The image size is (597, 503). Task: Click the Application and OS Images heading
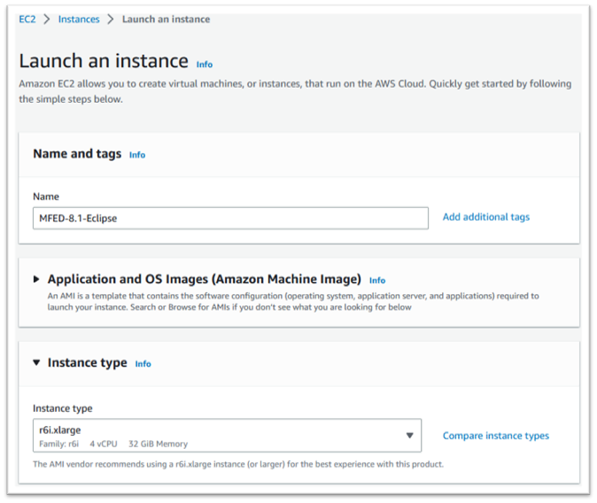tap(204, 279)
